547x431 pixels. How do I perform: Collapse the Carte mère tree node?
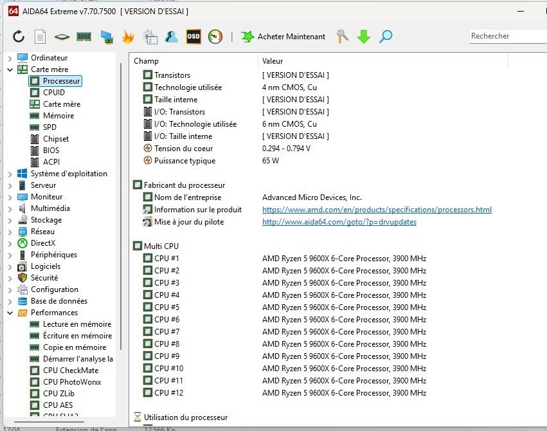[x=10, y=69]
